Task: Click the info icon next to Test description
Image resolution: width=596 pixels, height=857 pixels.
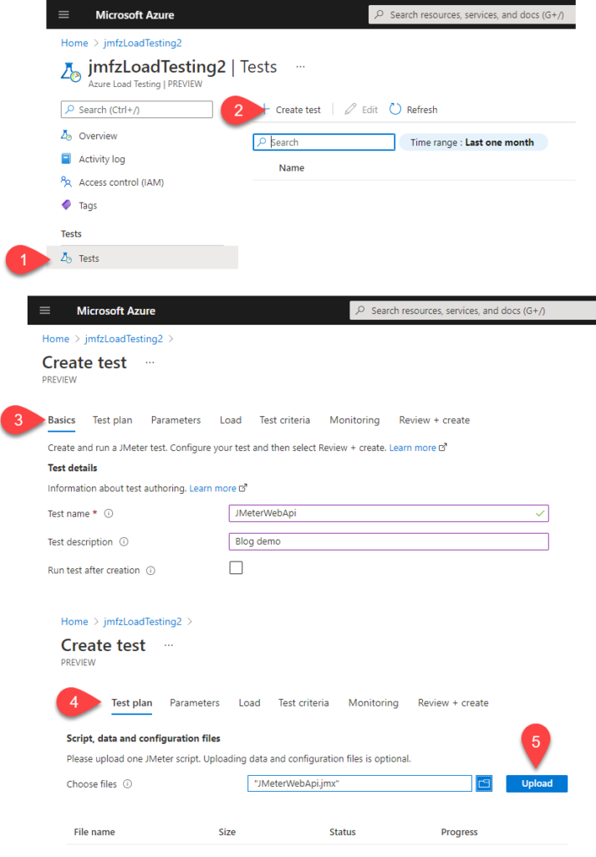Action: (x=124, y=541)
